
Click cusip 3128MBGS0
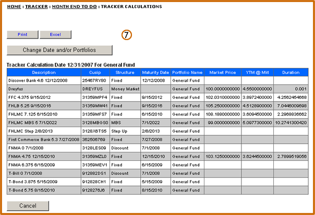click(x=95, y=122)
